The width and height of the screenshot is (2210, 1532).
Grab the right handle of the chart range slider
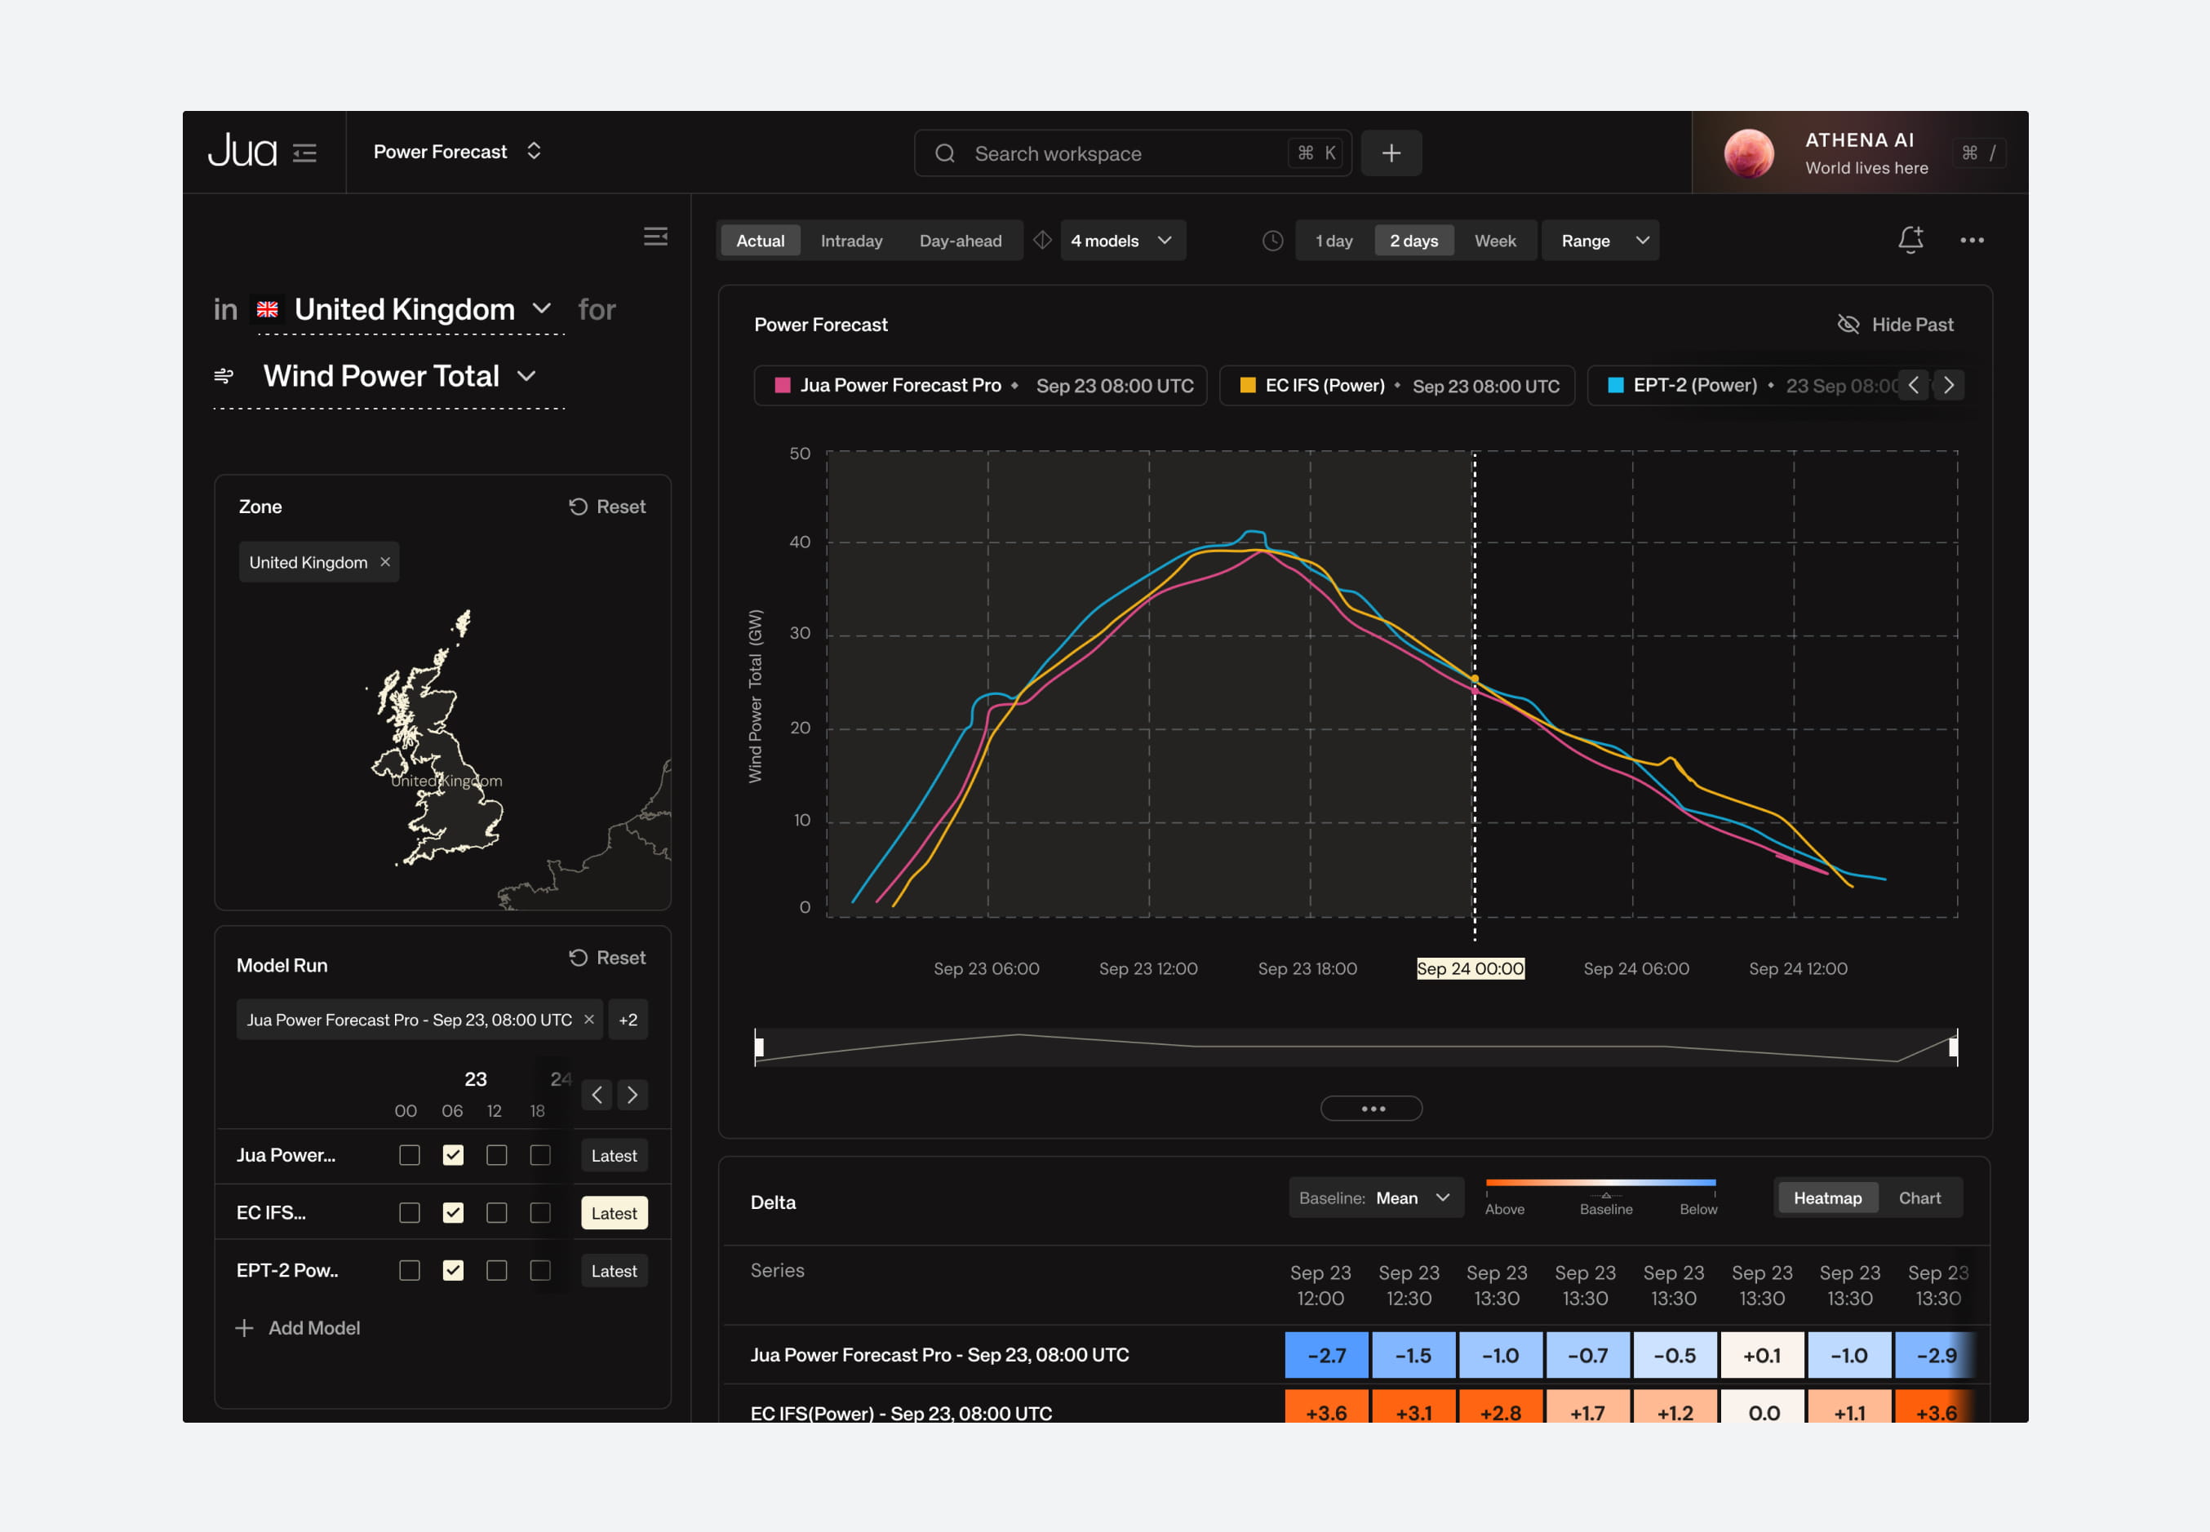pyautogui.click(x=1954, y=1047)
